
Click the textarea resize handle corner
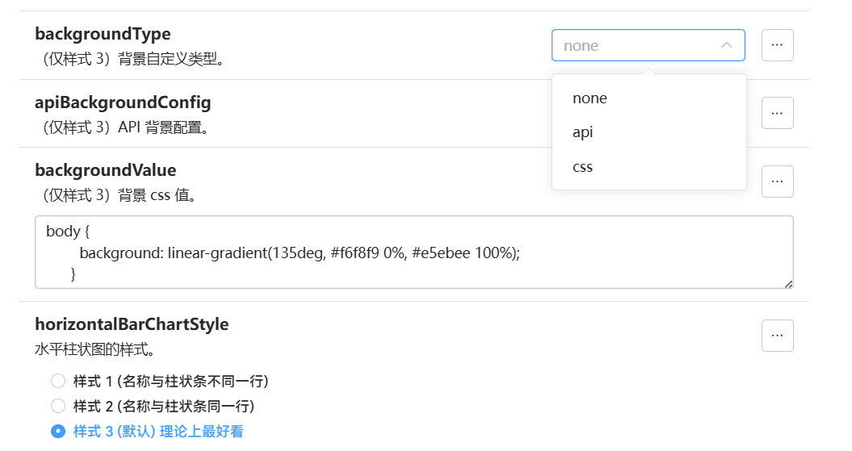click(788, 284)
